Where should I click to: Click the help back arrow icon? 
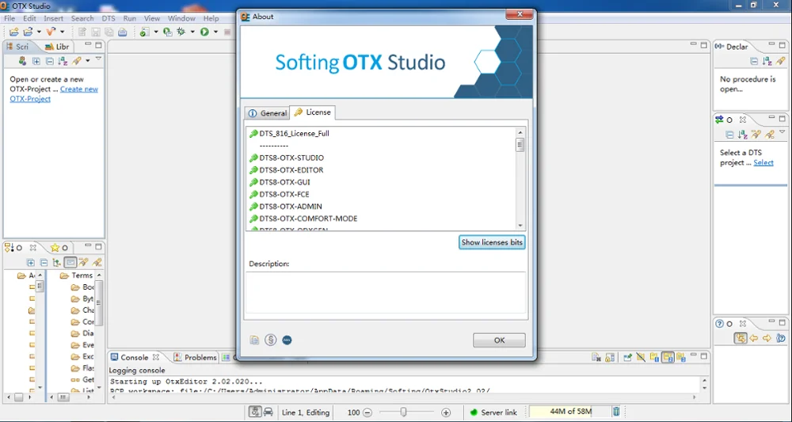click(754, 338)
